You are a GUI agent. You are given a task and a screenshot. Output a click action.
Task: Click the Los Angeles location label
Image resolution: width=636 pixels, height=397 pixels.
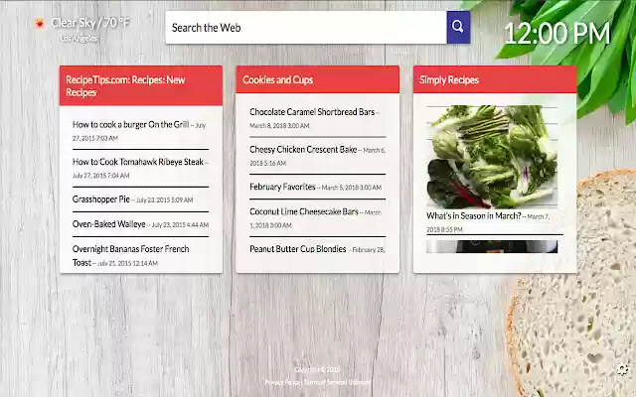(79, 39)
